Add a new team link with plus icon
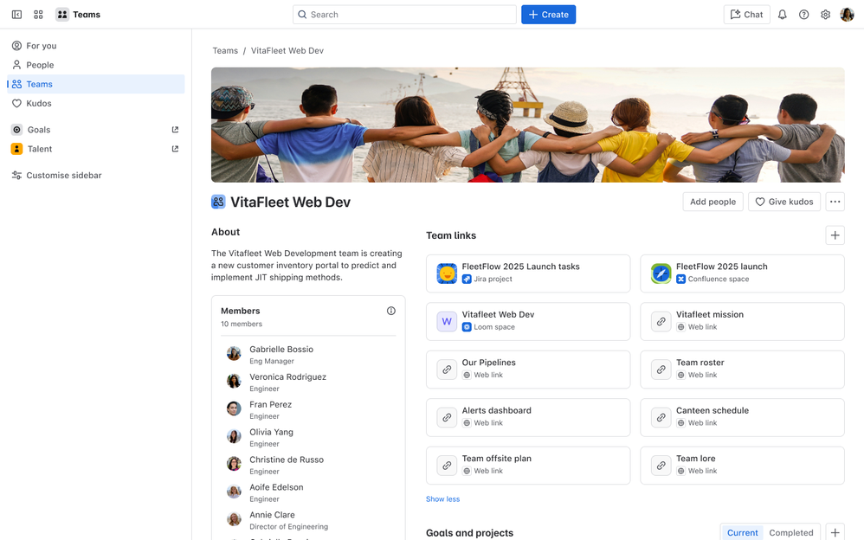This screenshot has width=864, height=540. tap(835, 235)
